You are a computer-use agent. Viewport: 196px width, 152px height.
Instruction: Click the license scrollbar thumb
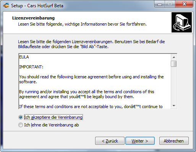click(174, 64)
